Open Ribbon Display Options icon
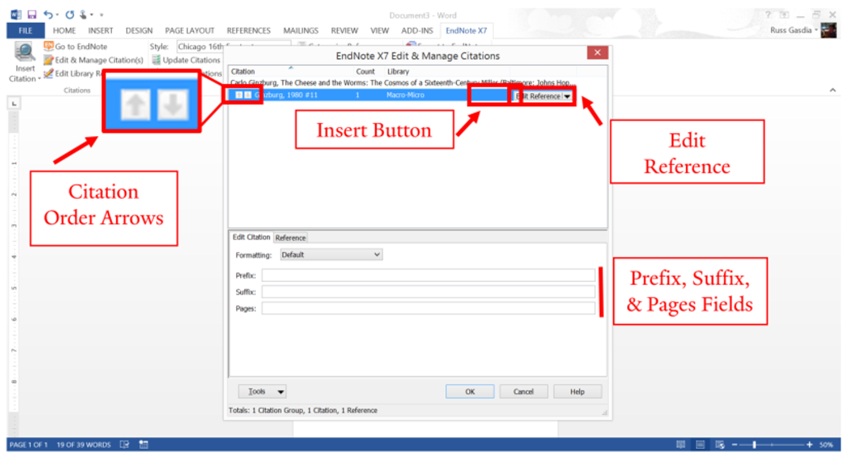 (x=784, y=15)
